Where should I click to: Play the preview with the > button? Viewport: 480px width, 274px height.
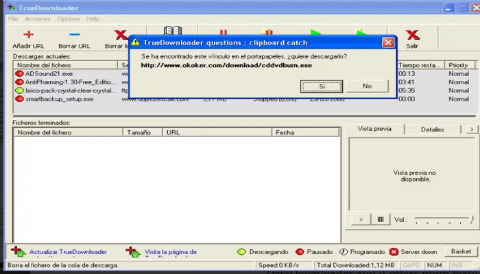coord(361,219)
